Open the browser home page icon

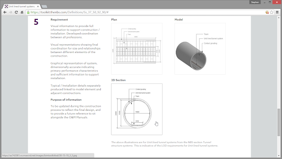pyautogui.click(x=22, y=12)
